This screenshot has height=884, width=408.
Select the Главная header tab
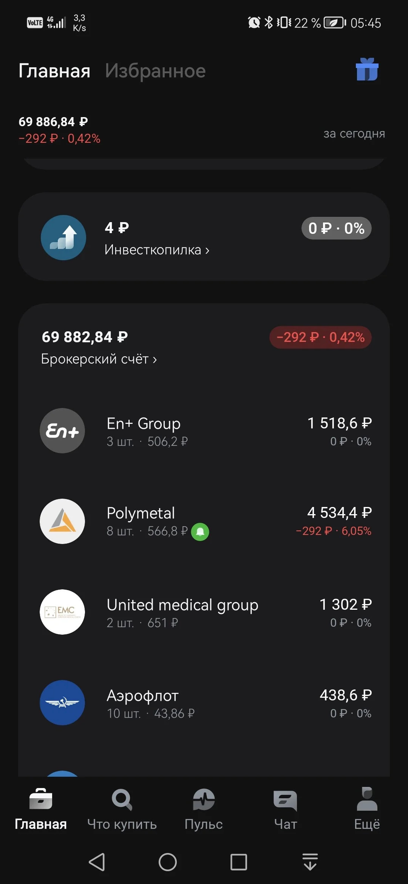tap(54, 71)
